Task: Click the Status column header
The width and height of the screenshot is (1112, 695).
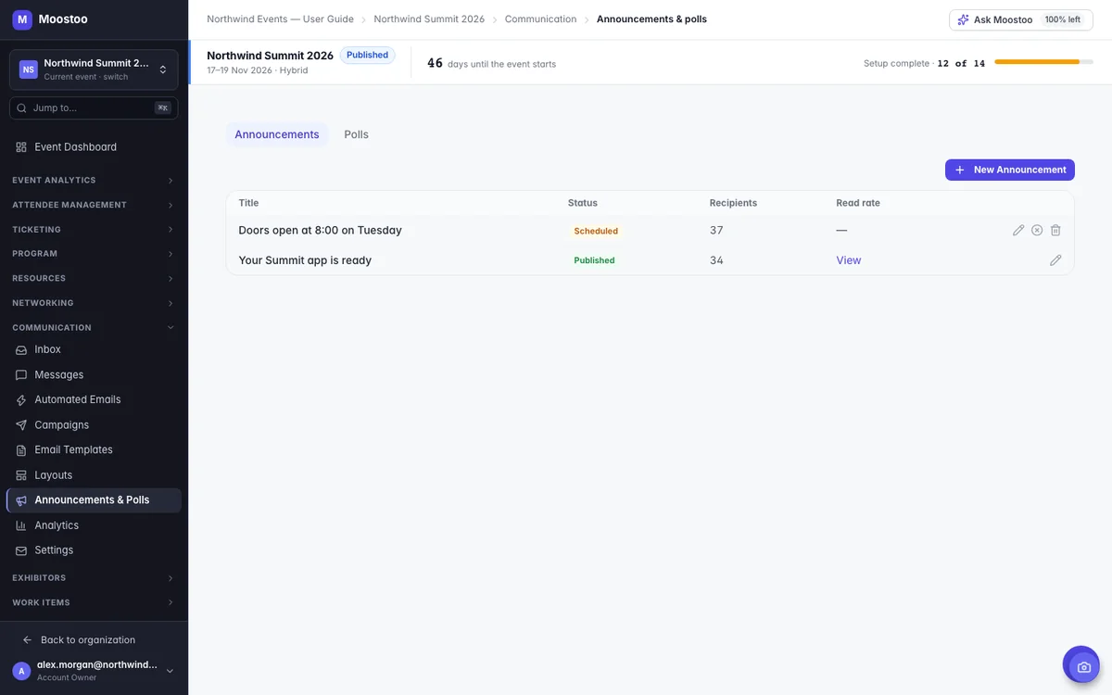Action: (583, 203)
